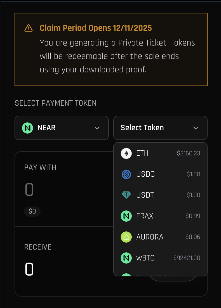The width and height of the screenshot is (221, 308).
Task: Click the wBTC token icon
Action: pos(126,258)
